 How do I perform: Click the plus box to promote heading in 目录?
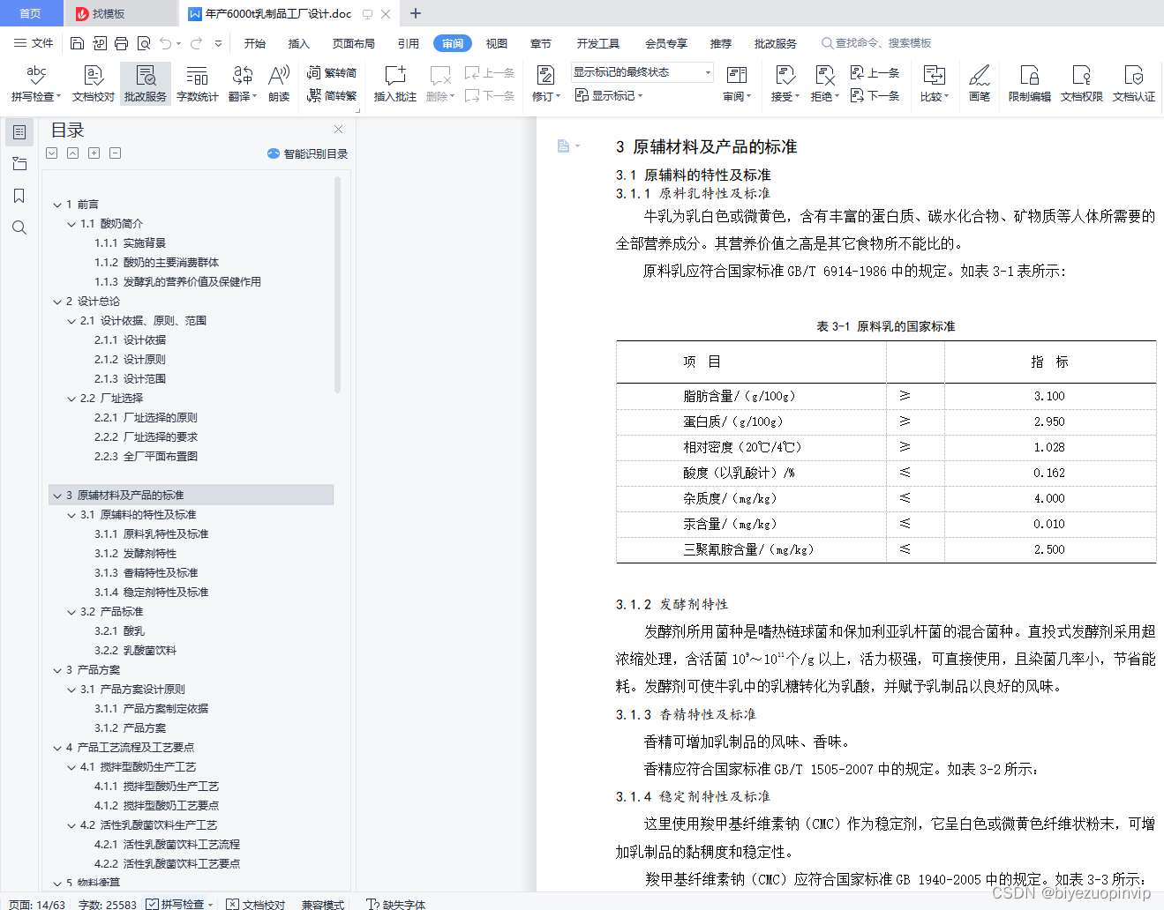point(94,153)
